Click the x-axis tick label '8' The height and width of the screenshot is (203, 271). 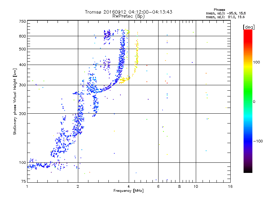point(180,186)
